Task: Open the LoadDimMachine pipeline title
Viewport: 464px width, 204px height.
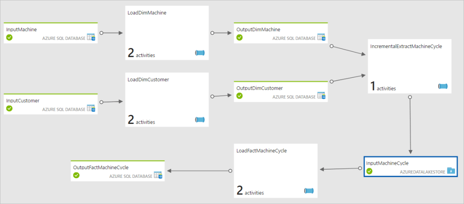Action: (147, 13)
